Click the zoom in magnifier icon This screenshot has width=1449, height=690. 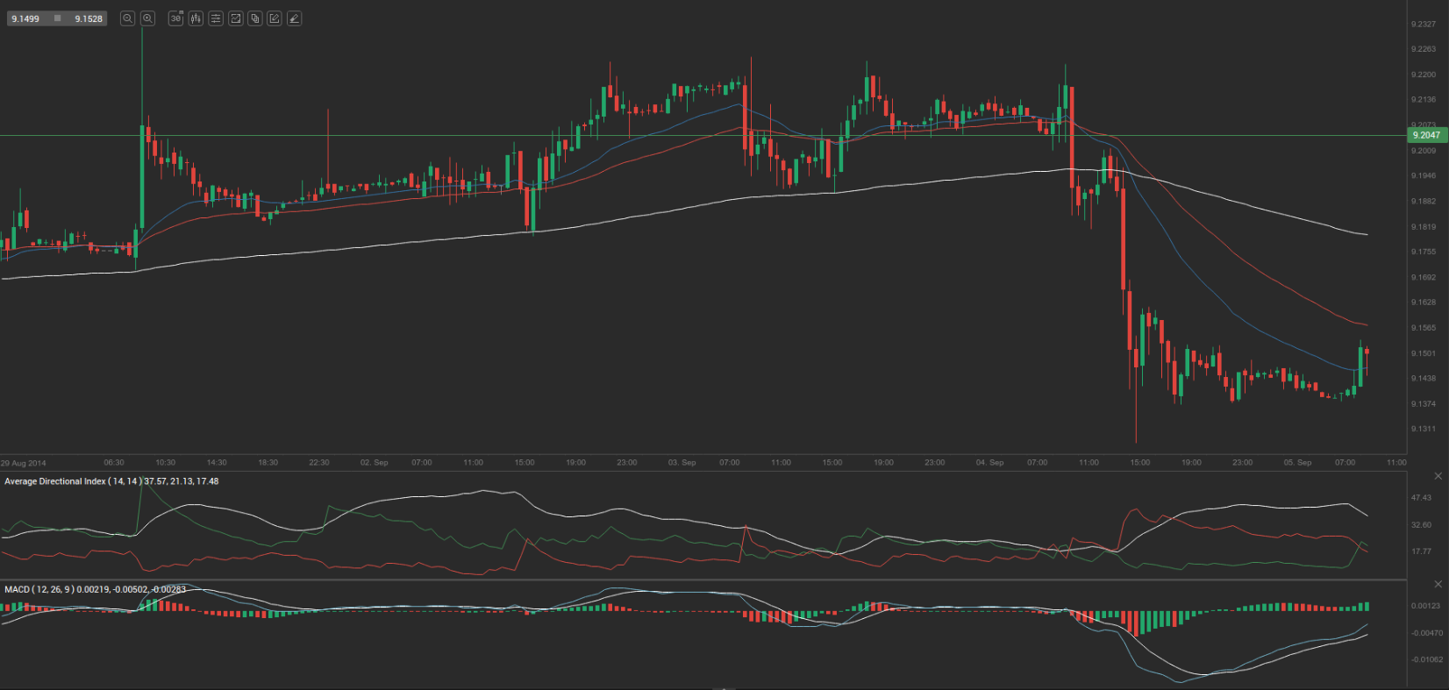point(148,18)
